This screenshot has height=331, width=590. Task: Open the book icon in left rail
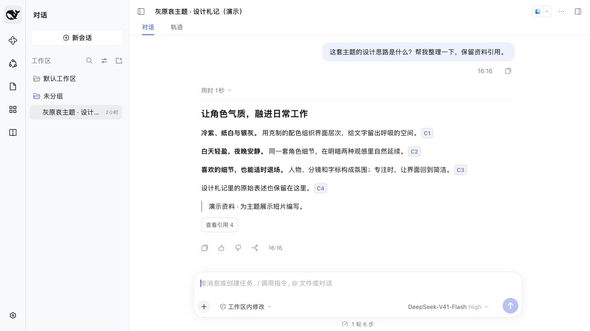[x=13, y=132]
